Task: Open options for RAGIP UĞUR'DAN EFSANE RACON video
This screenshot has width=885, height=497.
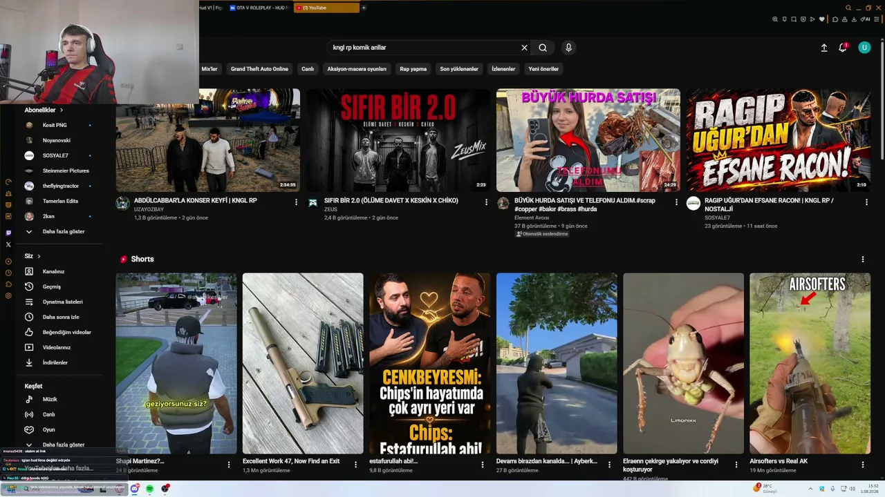Action: (x=866, y=202)
